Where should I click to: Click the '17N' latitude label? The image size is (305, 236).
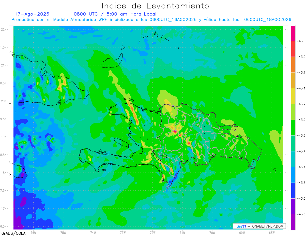pyautogui.click(x=4, y=209)
